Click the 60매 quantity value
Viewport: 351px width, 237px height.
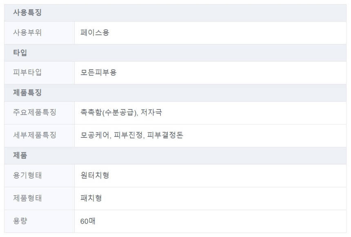tap(88, 221)
